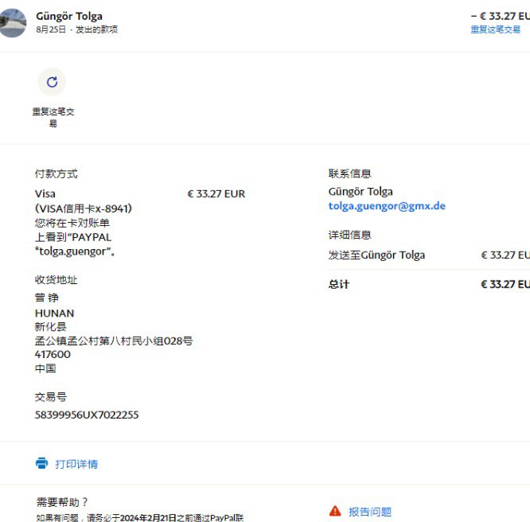Click the 发送至Güngör Tolga detail row
The image size is (530, 522).
(x=376, y=255)
